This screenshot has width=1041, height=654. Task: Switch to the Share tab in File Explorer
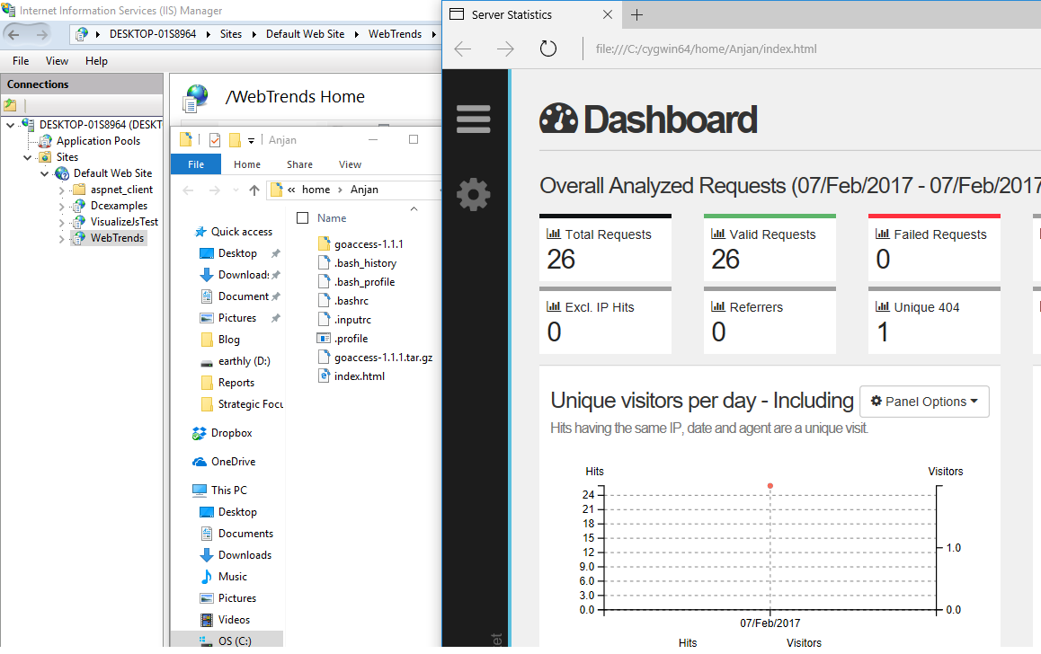pyautogui.click(x=299, y=164)
